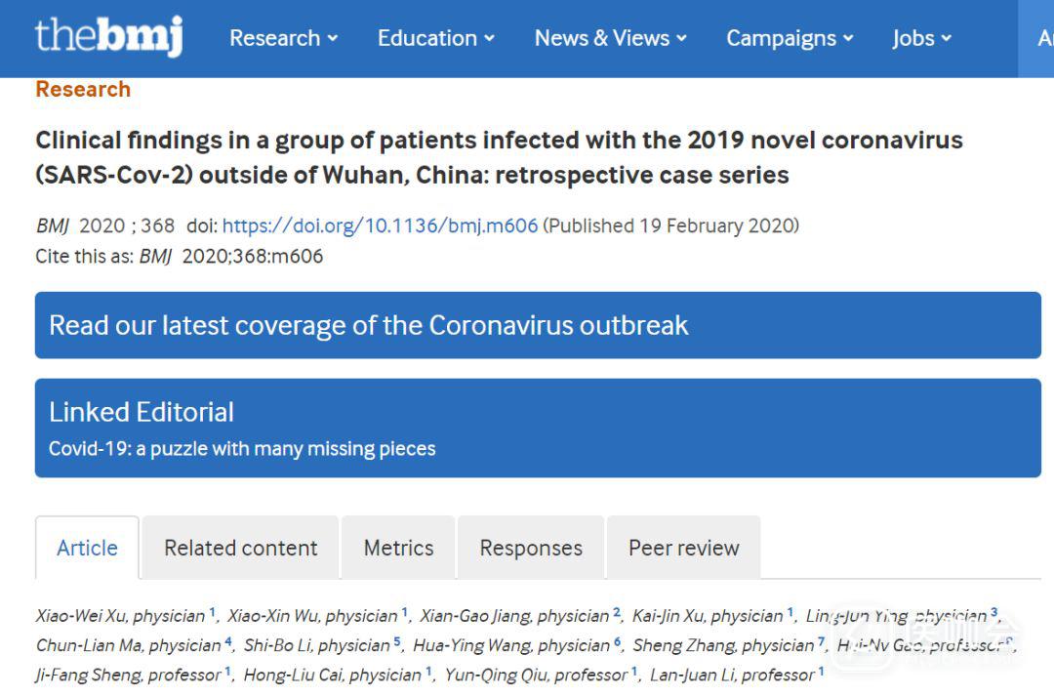
Task: Switch to the Related content tab
Action: pos(240,548)
